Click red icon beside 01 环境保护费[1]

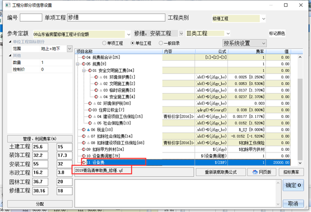click(x=96, y=77)
